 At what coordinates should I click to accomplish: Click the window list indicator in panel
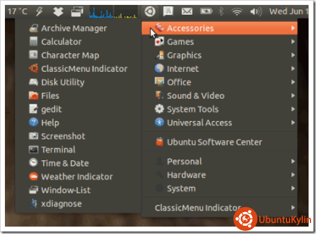[77, 12]
